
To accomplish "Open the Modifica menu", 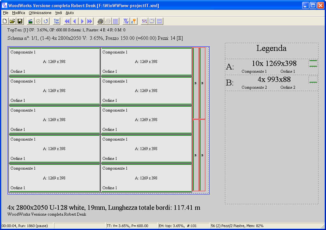I will (x=19, y=13).
